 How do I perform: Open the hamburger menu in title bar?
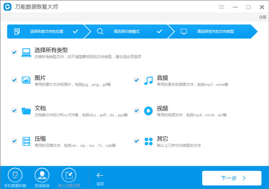coord(221,7)
